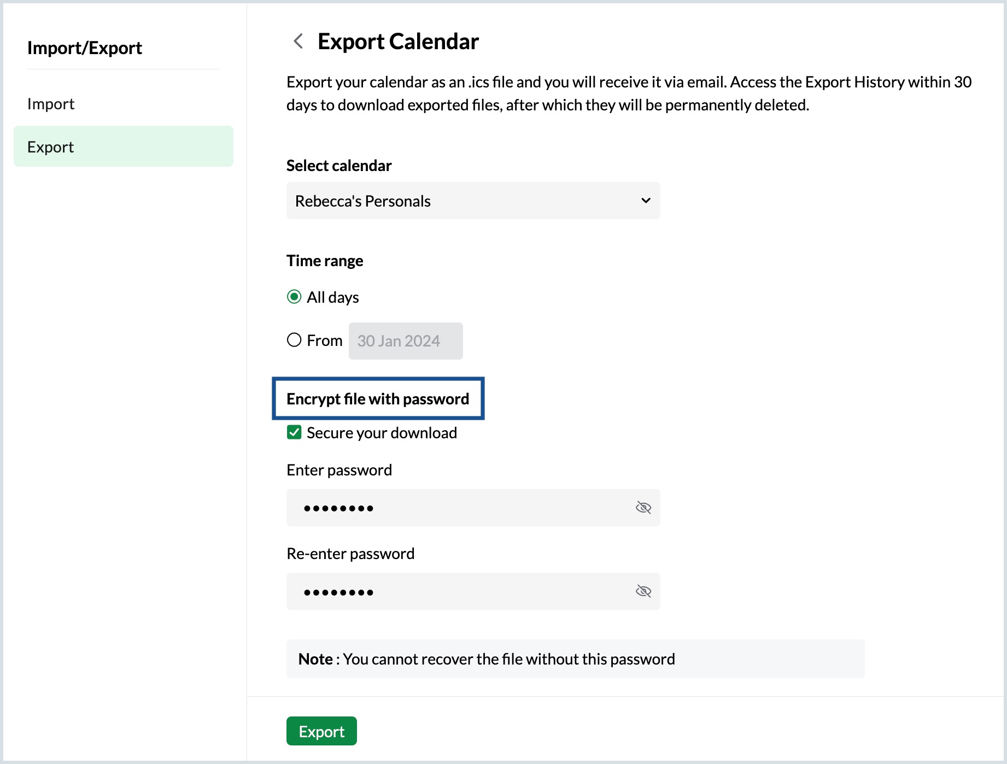
Task: Focus the Re-enter password input field
Action: (459, 591)
